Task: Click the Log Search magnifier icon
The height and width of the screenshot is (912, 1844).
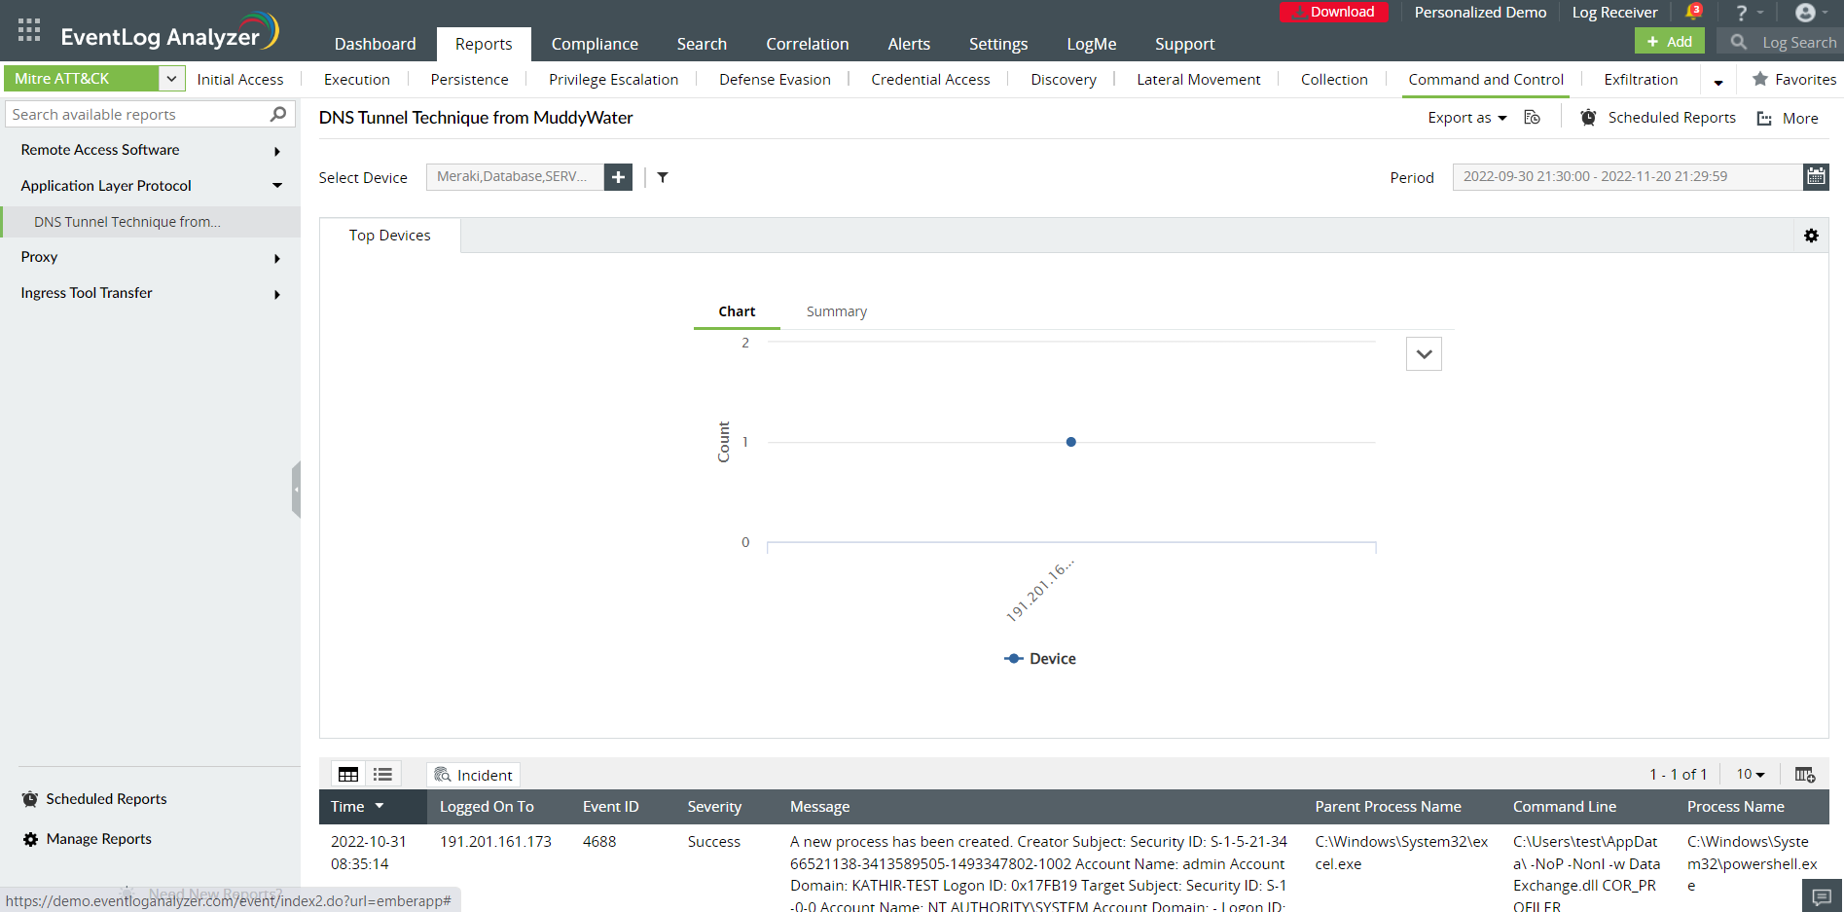Action: tap(1738, 42)
